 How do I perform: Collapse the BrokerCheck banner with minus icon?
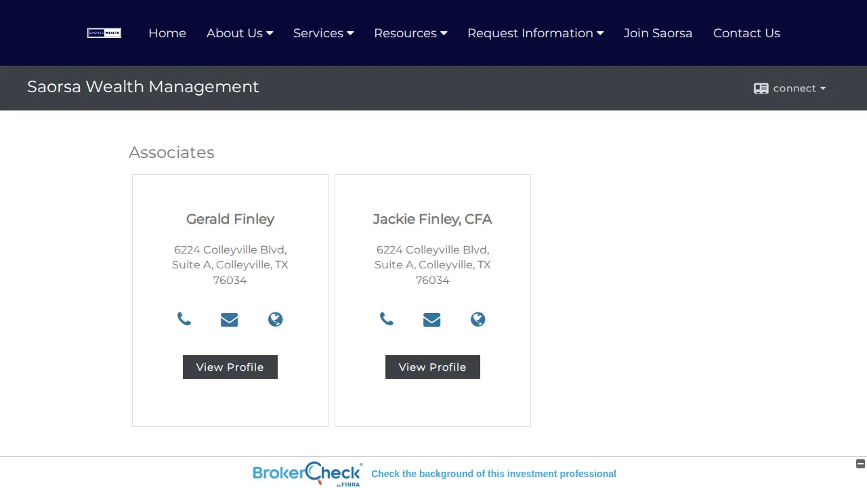coord(860,464)
